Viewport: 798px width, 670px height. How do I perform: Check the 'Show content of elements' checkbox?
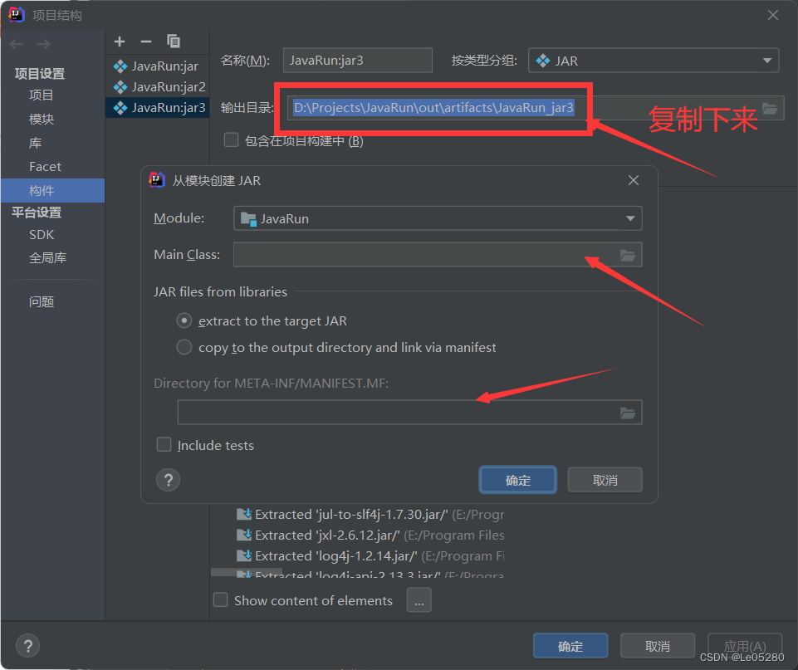point(220,599)
